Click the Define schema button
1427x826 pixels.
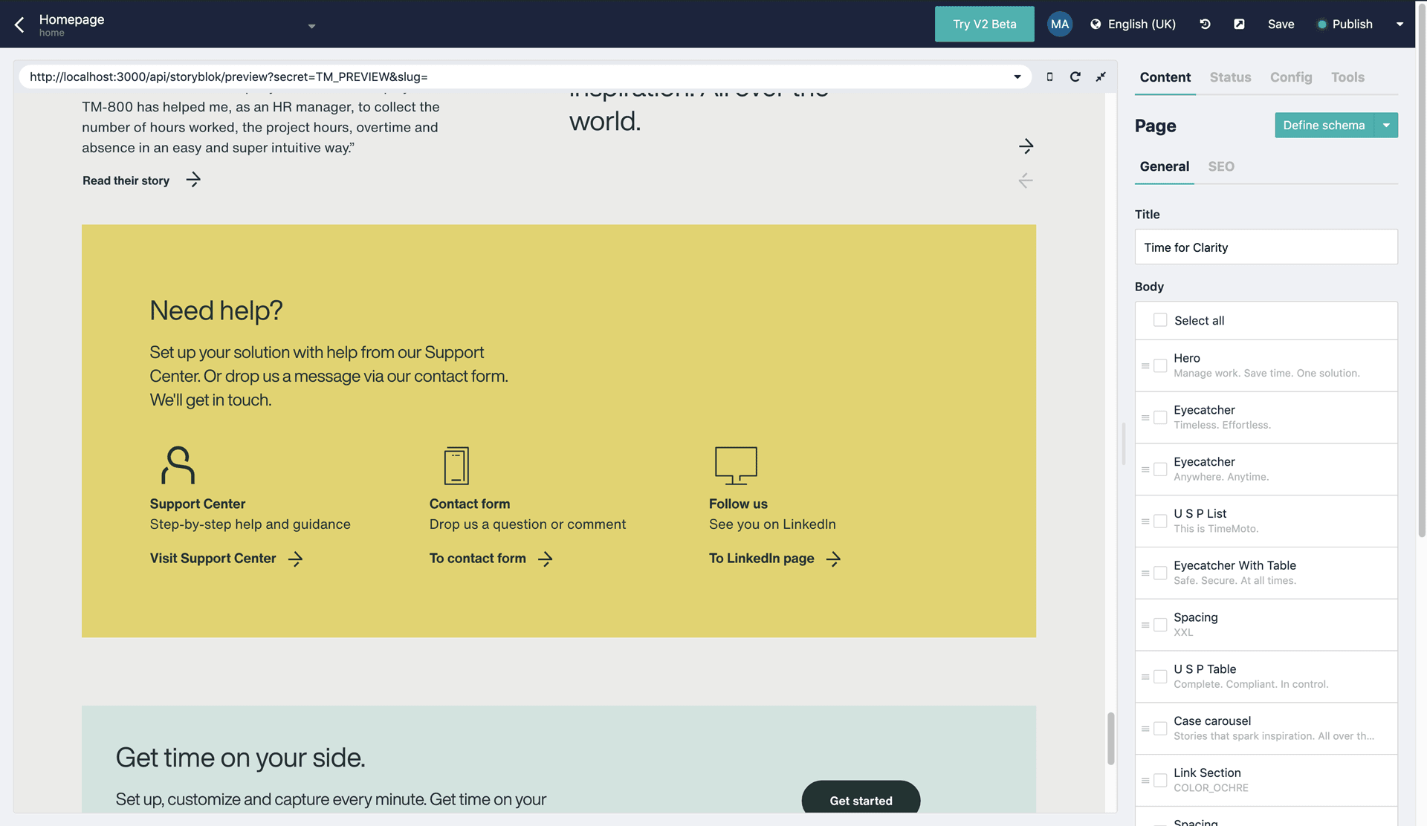pos(1324,126)
